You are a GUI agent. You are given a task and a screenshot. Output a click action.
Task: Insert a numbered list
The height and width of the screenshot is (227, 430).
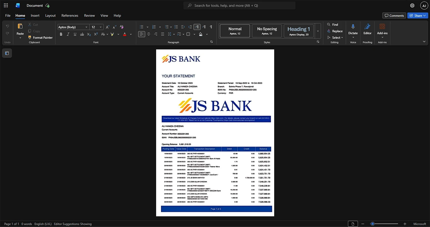pos(154,27)
